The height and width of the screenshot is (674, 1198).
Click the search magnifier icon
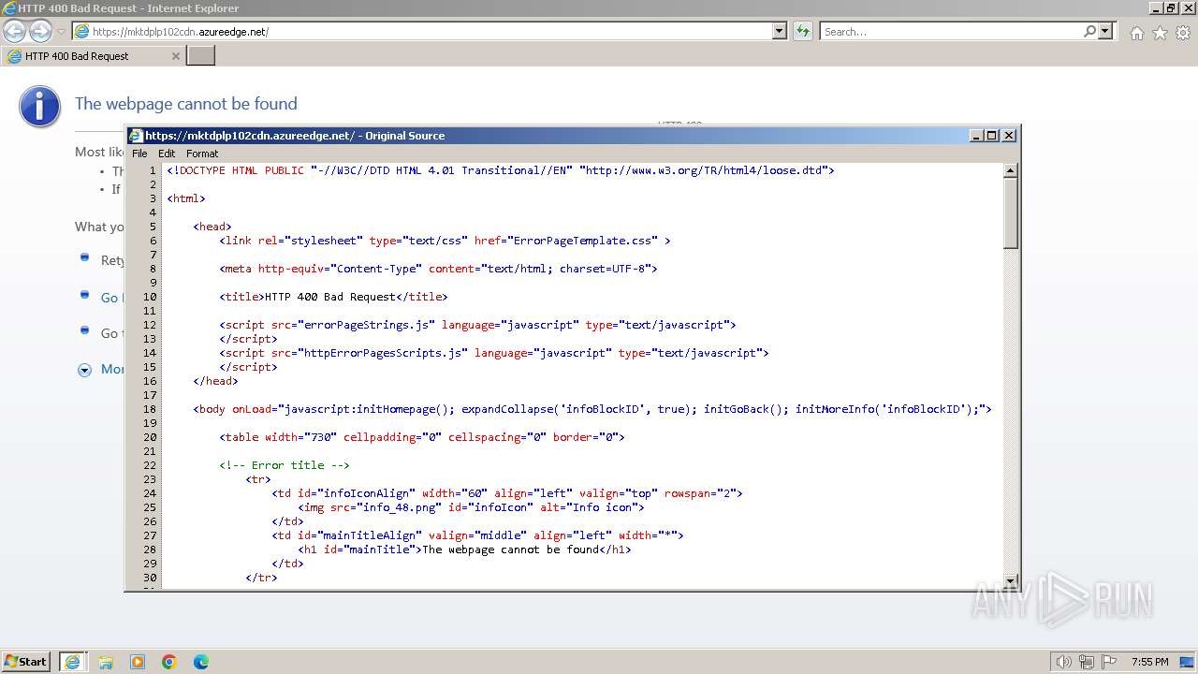coord(1089,32)
